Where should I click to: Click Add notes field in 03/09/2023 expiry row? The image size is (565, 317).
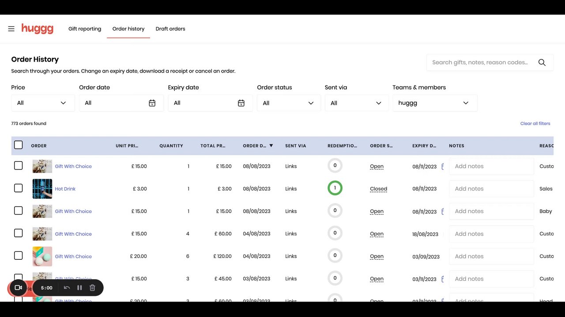[x=491, y=256]
